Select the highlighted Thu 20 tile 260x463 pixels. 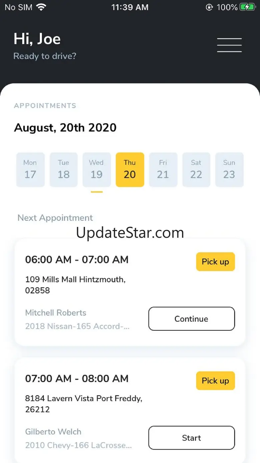click(x=130, y=170)
